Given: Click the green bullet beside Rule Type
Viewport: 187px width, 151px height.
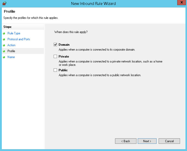Looking at the screenshot, I should point(4,34).
